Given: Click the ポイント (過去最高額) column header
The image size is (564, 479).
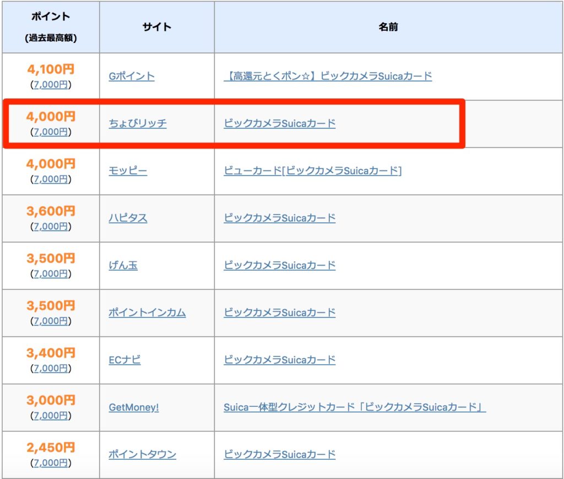Looking at the screenshot, I should (51, 27).
